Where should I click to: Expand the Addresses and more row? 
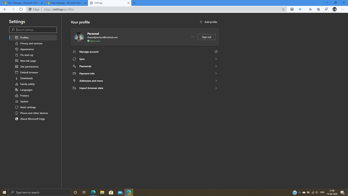click(x=145, y=81)
